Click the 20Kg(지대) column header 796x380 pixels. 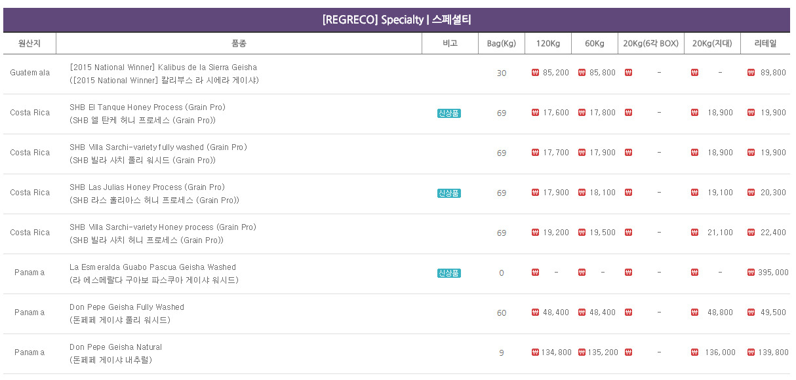point(712,43)
